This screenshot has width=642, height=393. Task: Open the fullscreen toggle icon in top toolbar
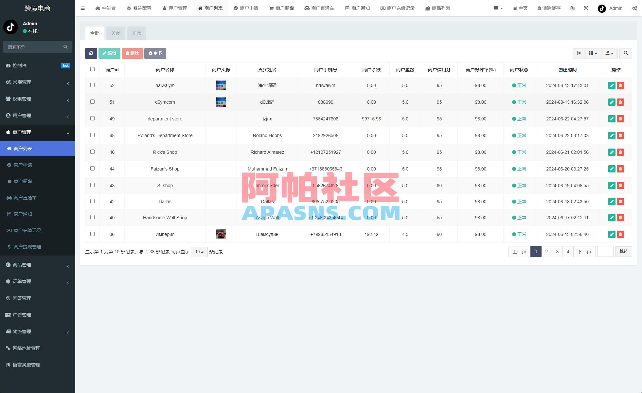coord(586,8)
